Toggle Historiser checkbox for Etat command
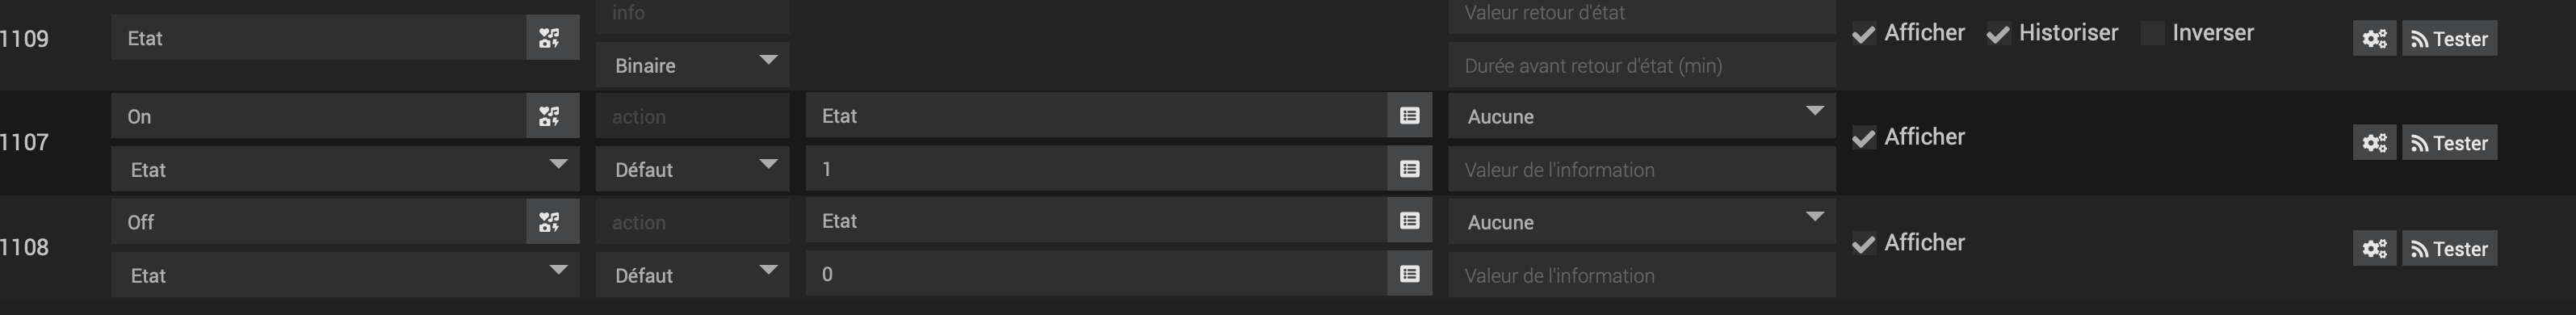The height and width of the screenshot is (315, 2576). click(1998, 34)
